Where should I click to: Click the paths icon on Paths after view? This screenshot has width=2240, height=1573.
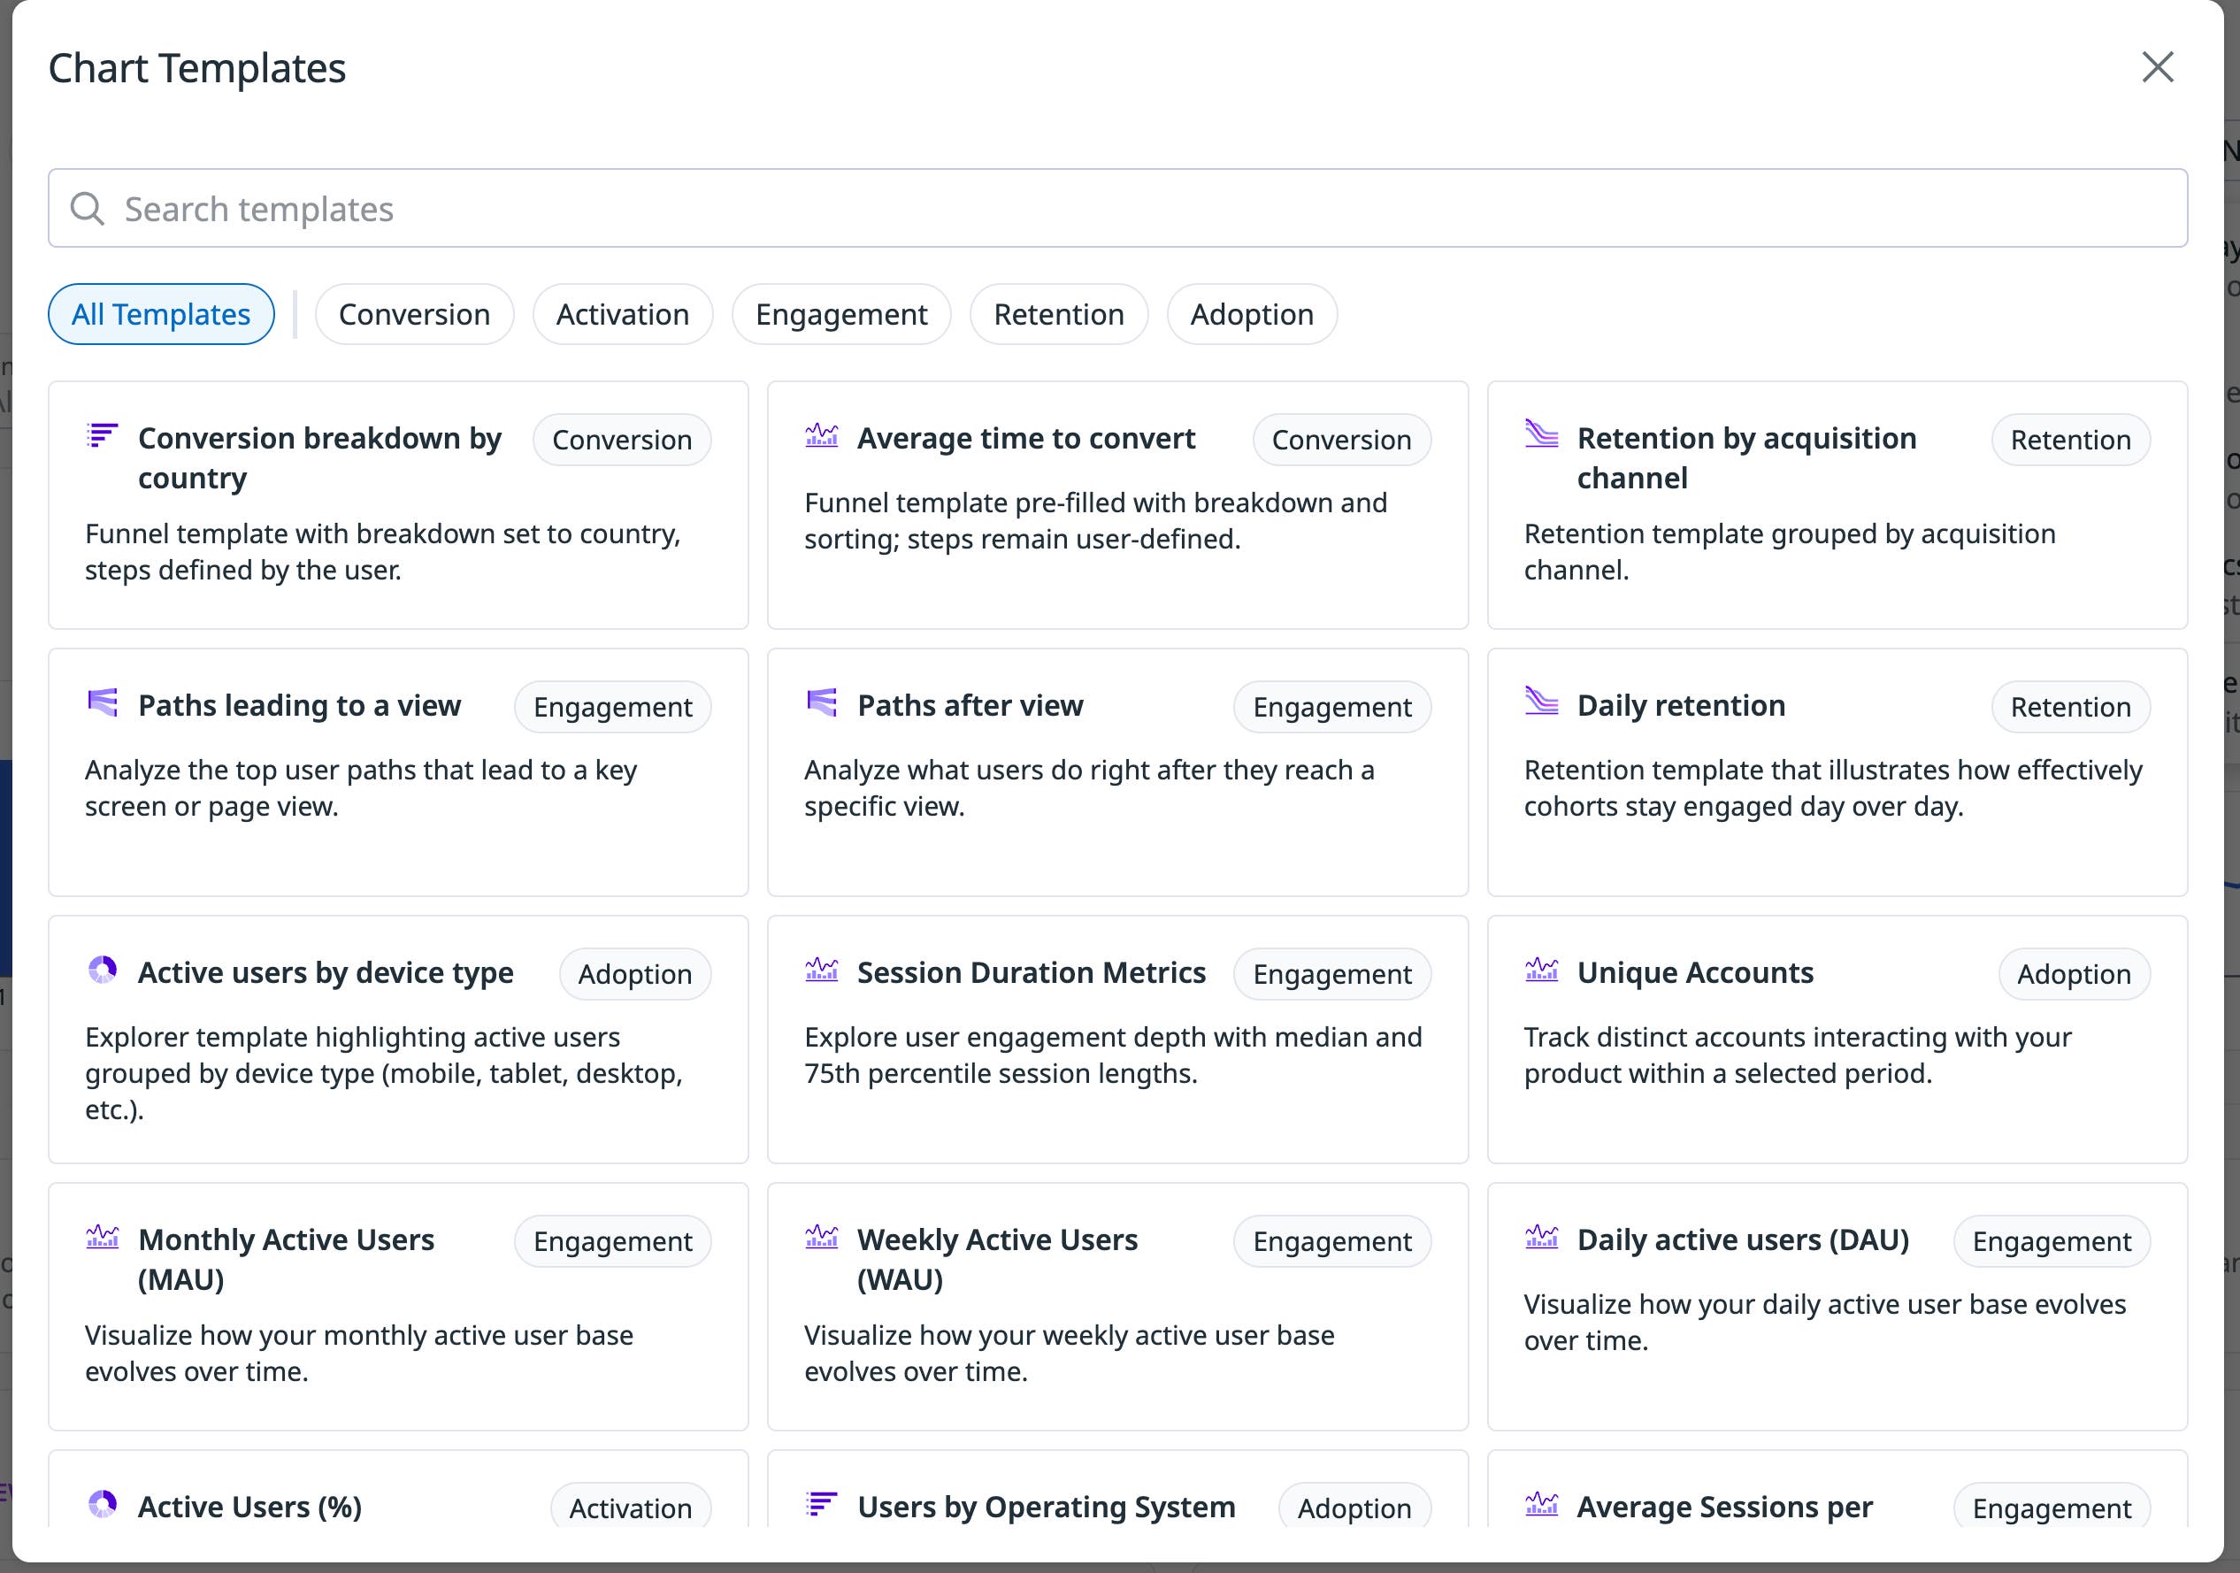(820, 704)
